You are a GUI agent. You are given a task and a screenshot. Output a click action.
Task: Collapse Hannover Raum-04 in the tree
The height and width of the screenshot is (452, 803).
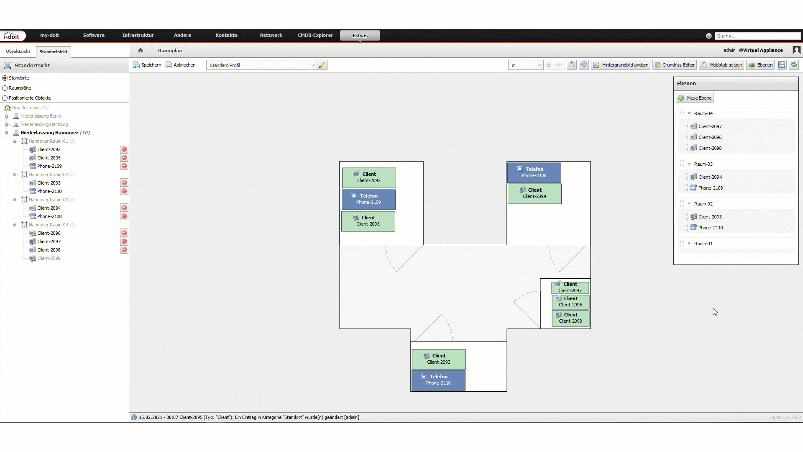(15, 225)
